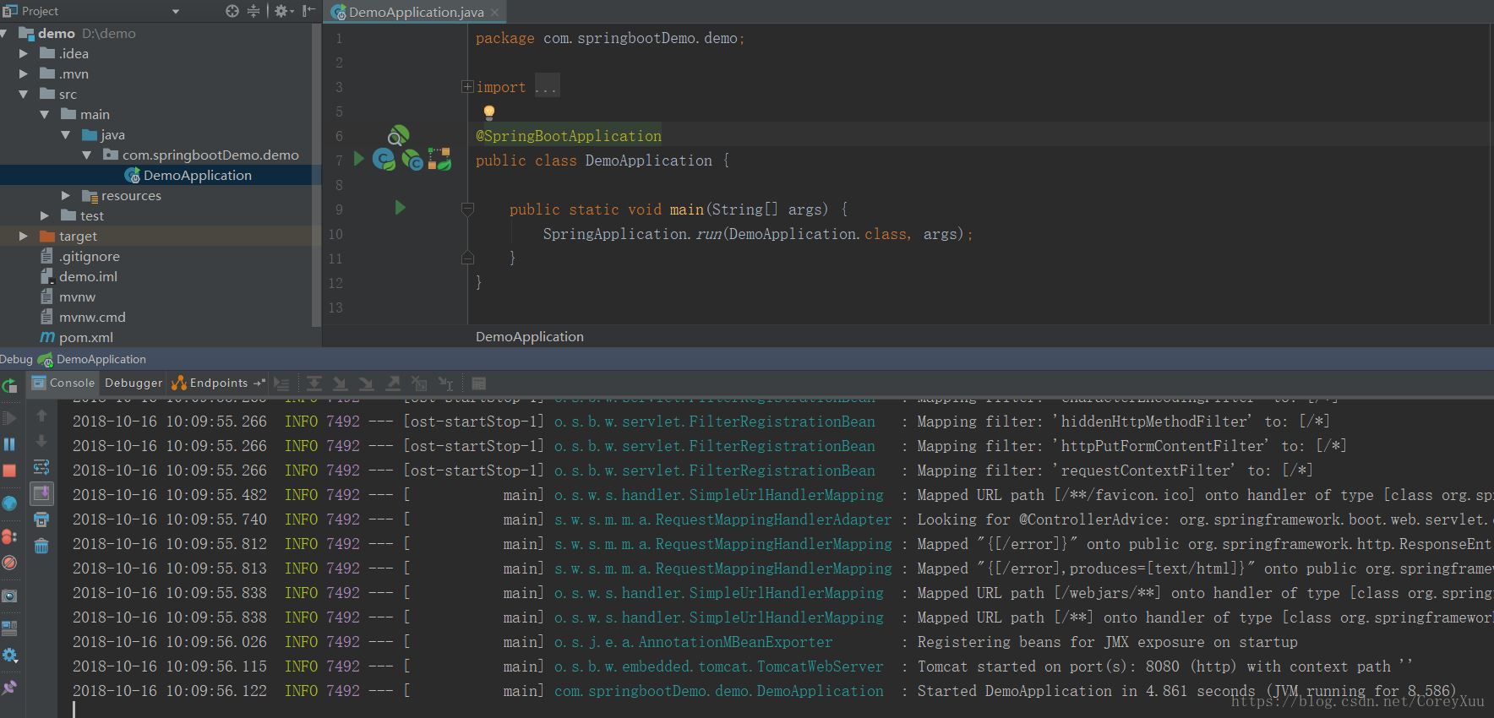Toggle Use Soft Wraps in console

click(41, 467)
